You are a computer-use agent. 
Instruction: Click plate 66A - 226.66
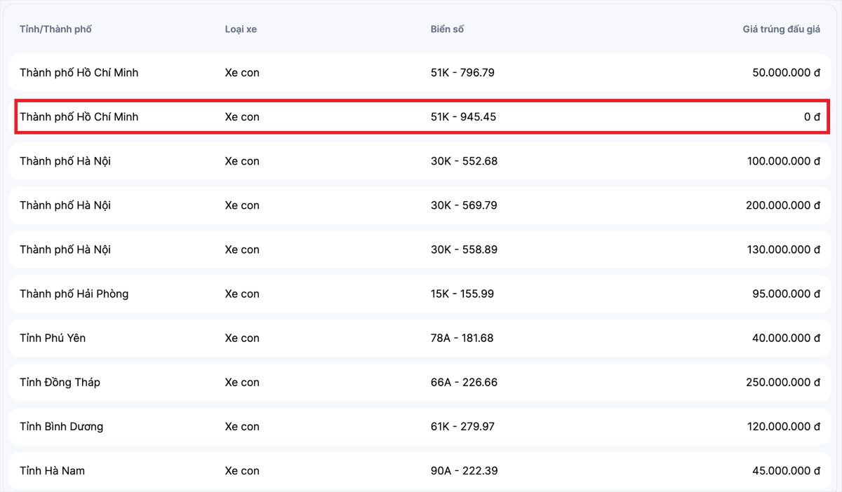coord(464,382)
